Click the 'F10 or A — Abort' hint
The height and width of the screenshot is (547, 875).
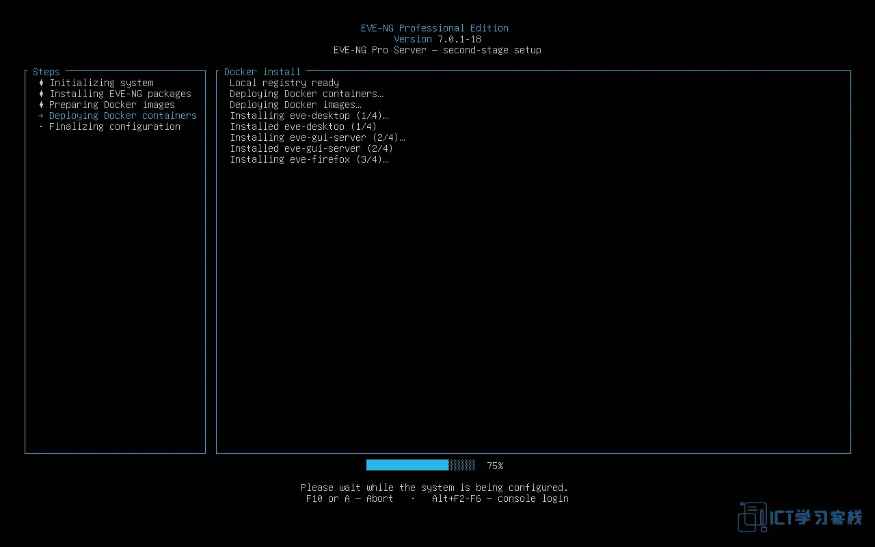tap(350, 498)
